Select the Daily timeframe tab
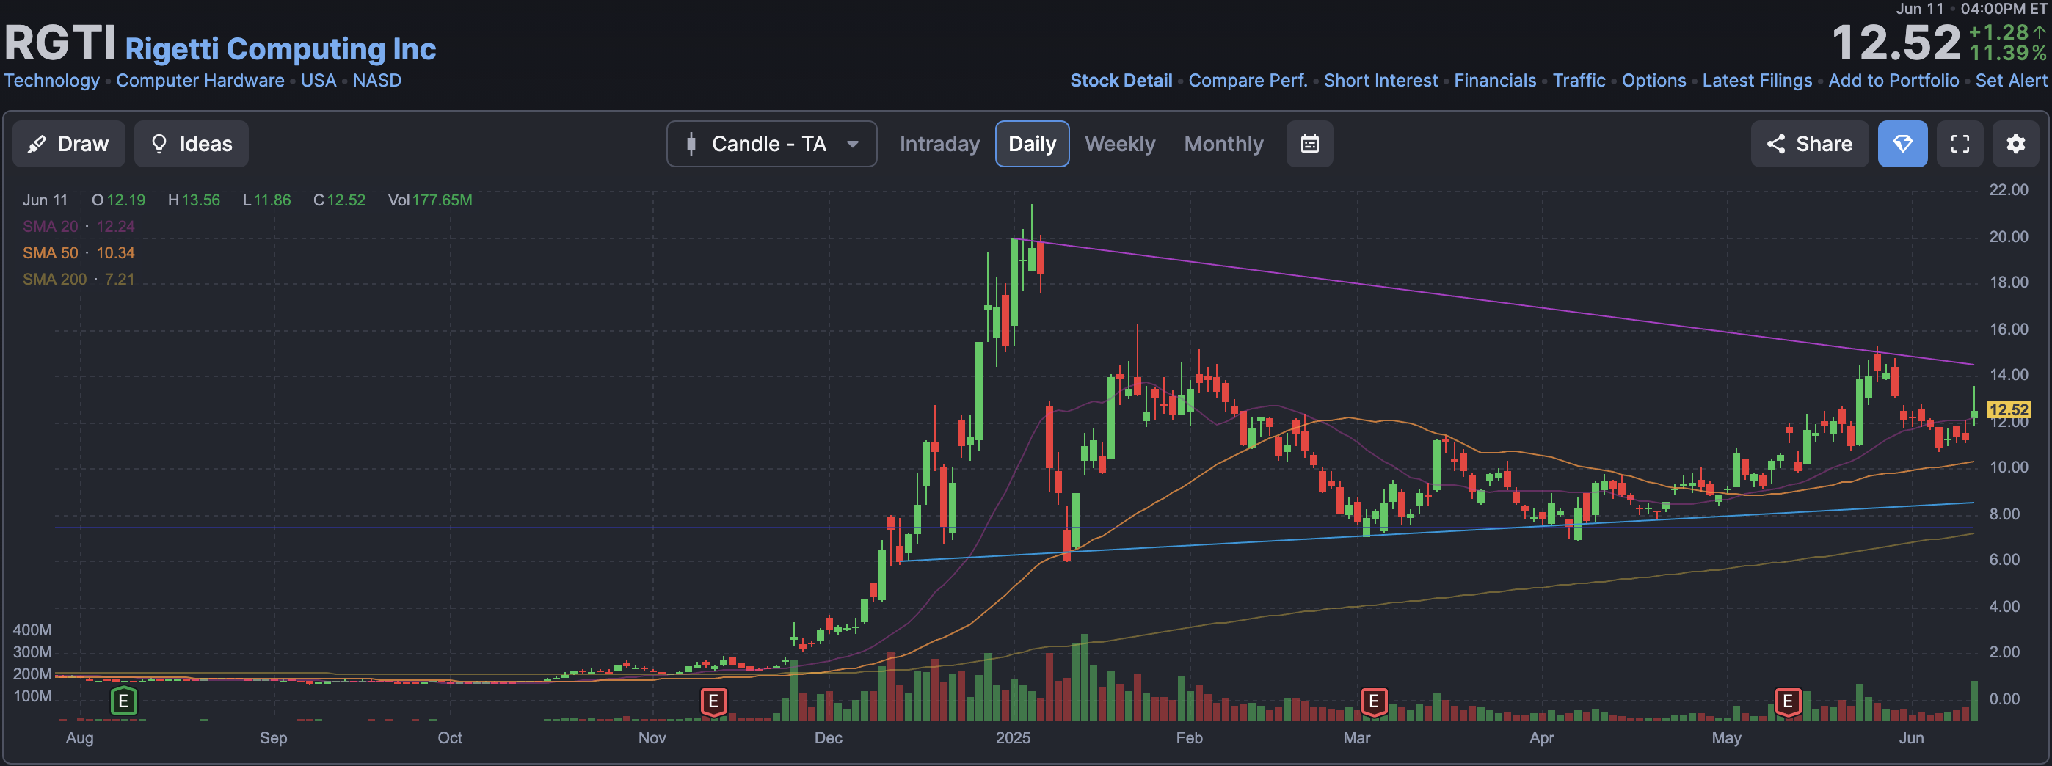This screenshot has height=766, width=2052. 1032,144
